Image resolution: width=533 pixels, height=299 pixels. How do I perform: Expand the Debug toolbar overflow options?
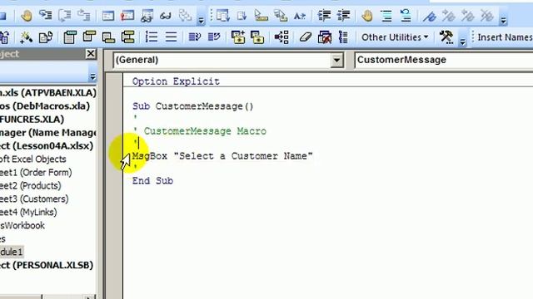click(x=201, y=20)
